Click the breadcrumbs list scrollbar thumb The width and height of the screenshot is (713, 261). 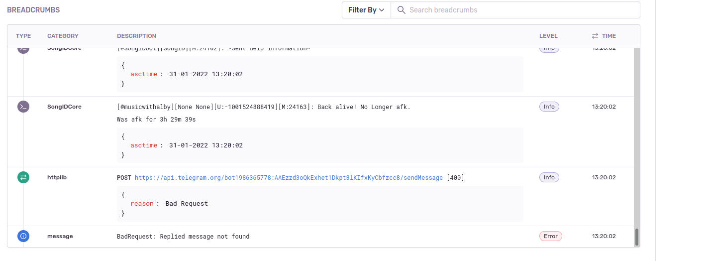pyautogui.click(x=636, y=237)
